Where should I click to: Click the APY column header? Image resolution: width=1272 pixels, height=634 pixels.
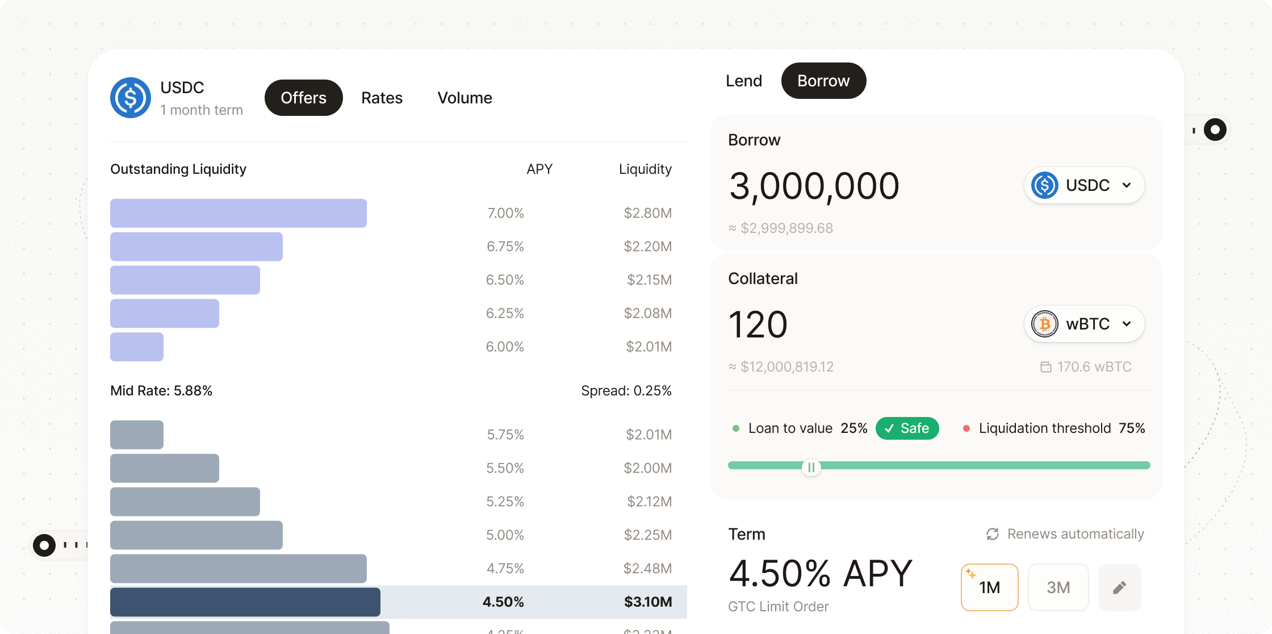pos(539,169)
